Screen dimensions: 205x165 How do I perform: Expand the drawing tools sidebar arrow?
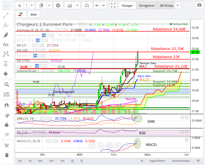pos(11,6)
